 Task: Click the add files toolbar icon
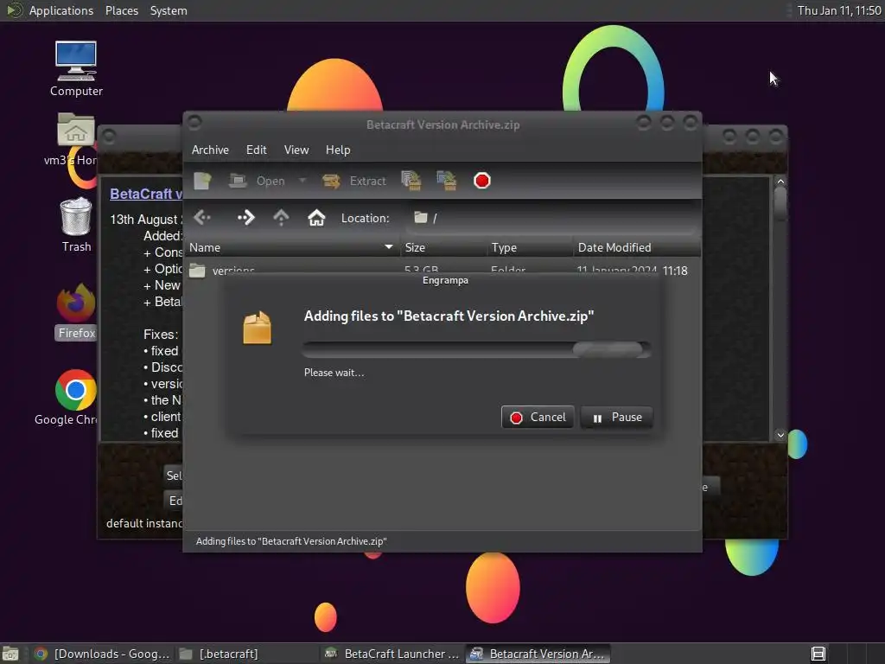click(411, 181)
